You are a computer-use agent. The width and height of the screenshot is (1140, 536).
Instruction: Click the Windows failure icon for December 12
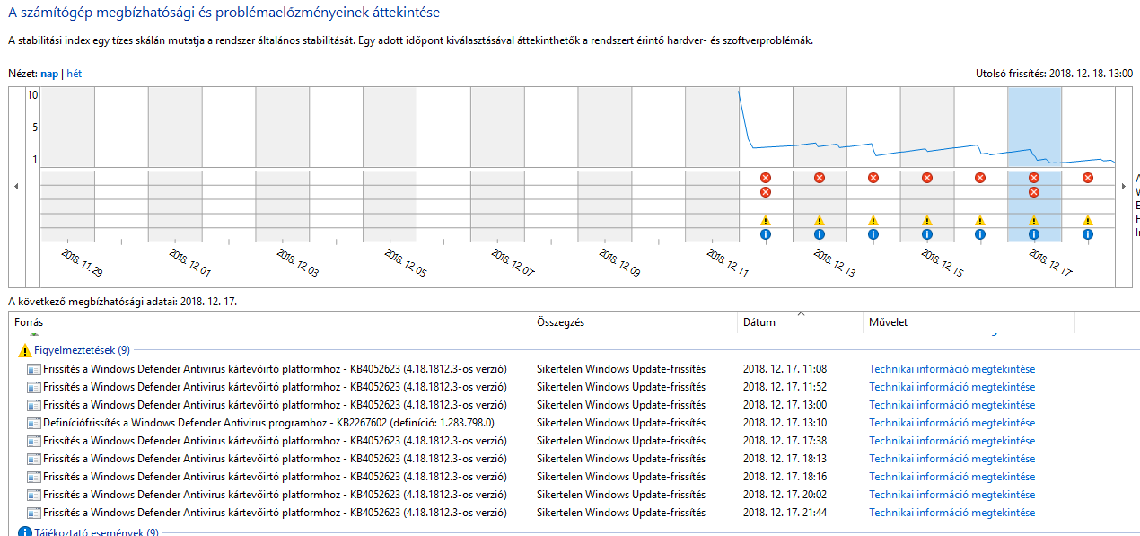(x=766, y=192)
